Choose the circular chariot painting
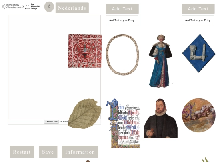Image resolution: width=216 pixels, height=162 pixels. coord(199,115)
